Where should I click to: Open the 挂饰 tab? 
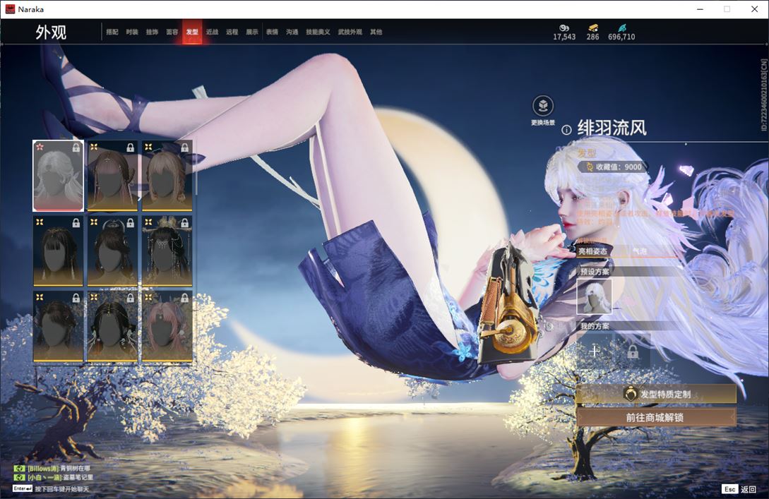152,32
